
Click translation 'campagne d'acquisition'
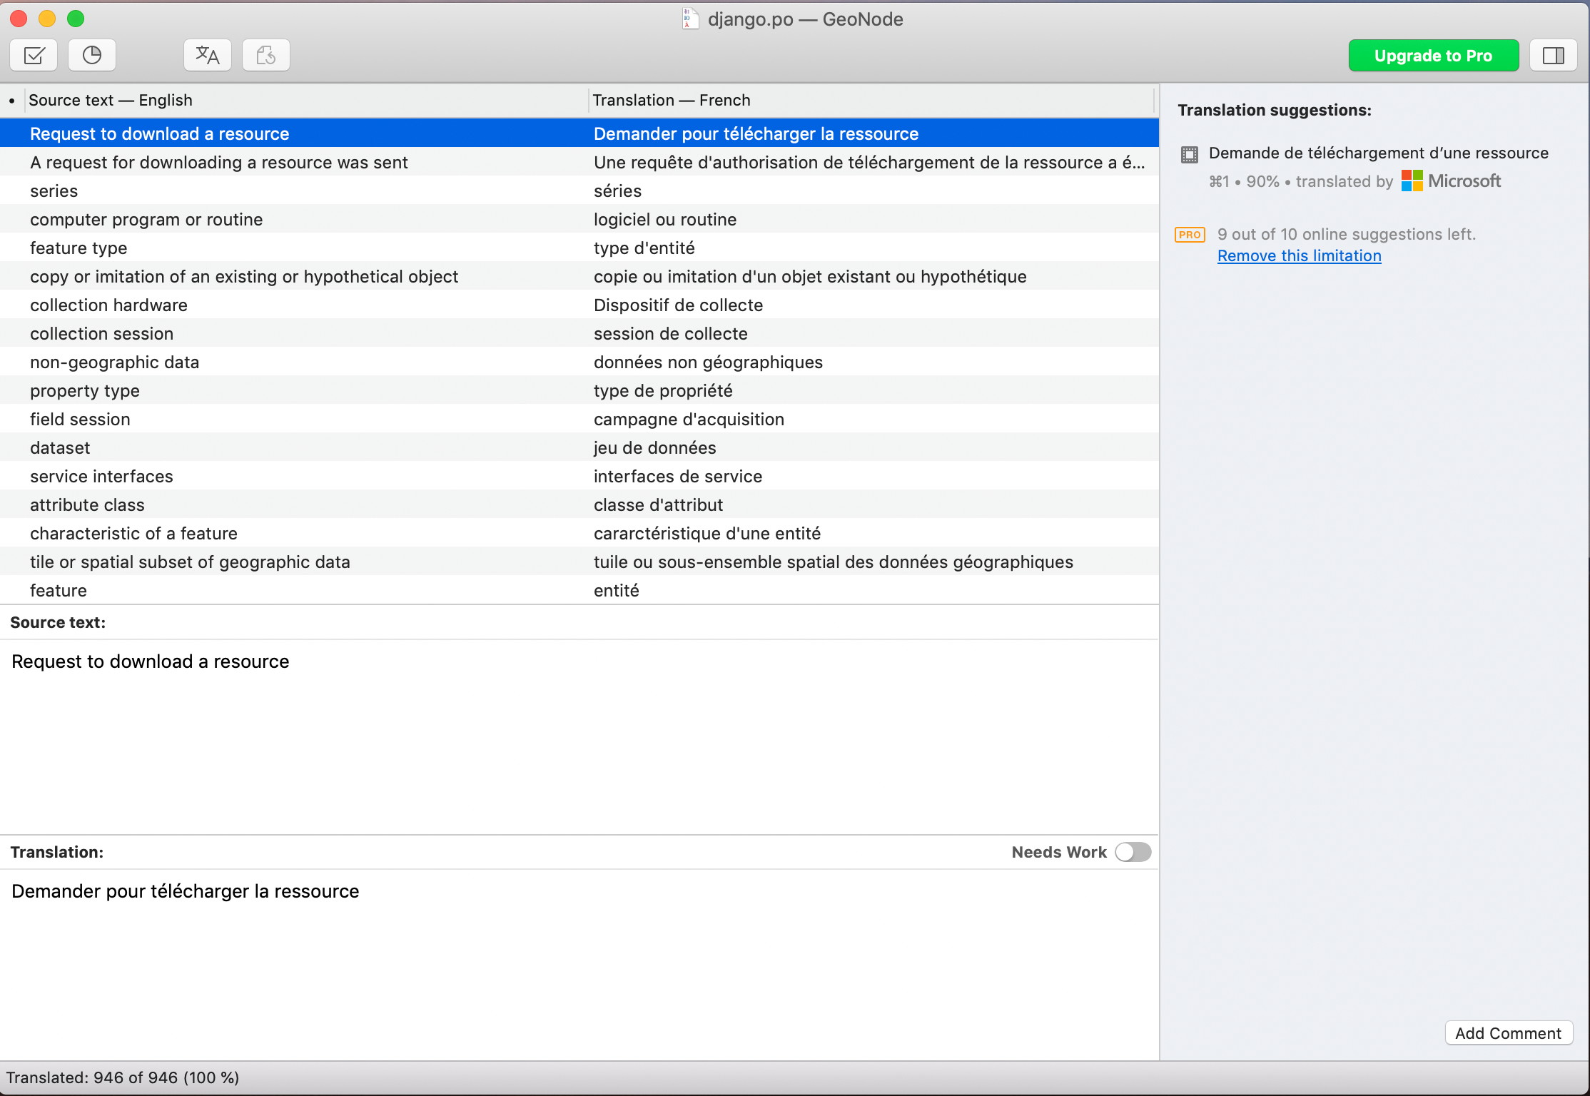[689, 419]
